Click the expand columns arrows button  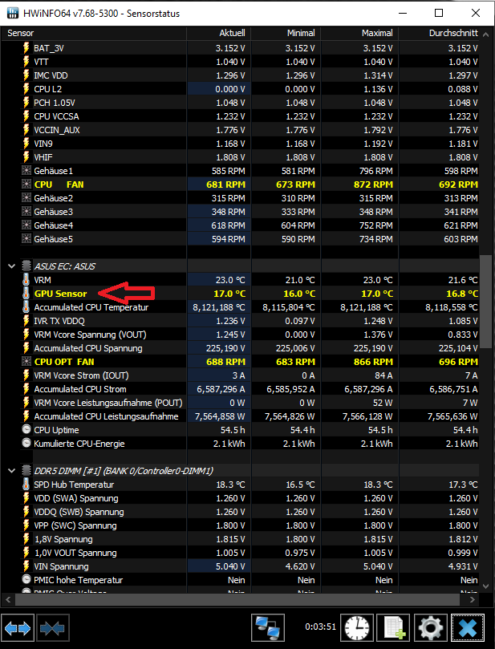18,628
